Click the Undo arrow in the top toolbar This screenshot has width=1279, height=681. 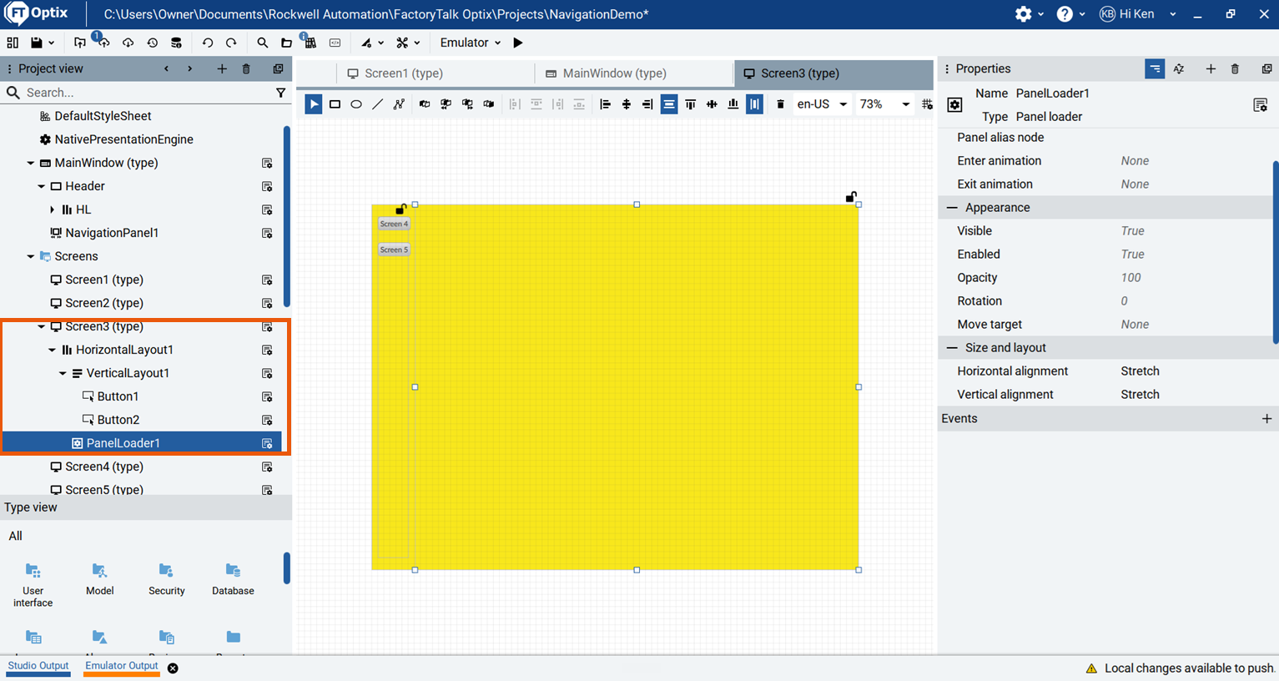(x=208, y=43)
